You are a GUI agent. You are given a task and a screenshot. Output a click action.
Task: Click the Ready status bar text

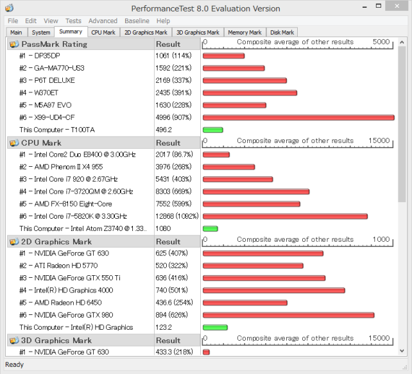[x=15, y=364]
